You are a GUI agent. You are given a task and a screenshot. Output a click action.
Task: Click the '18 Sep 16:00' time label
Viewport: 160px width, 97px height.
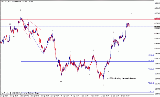(45, 96)
